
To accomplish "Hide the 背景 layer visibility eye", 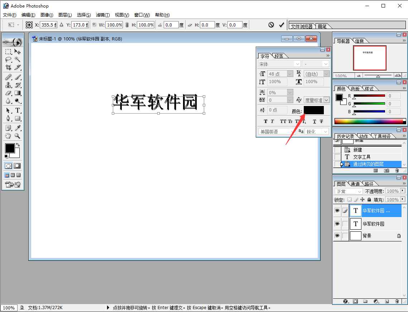I will (337, 235).
